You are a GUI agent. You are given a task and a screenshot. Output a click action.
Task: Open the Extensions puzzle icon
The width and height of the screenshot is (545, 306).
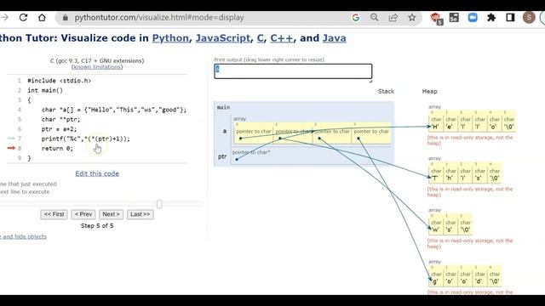[x=491, y=17]
